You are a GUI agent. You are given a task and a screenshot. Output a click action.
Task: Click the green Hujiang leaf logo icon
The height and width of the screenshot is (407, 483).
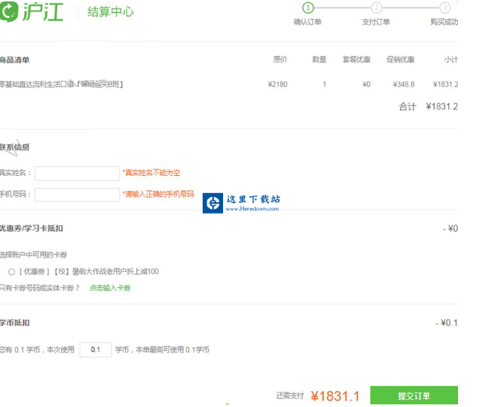point(10,11)
